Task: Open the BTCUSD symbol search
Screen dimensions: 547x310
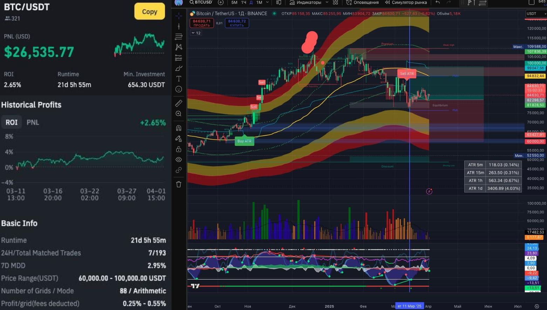Action: pyautogui.click(x=201, y=2)
